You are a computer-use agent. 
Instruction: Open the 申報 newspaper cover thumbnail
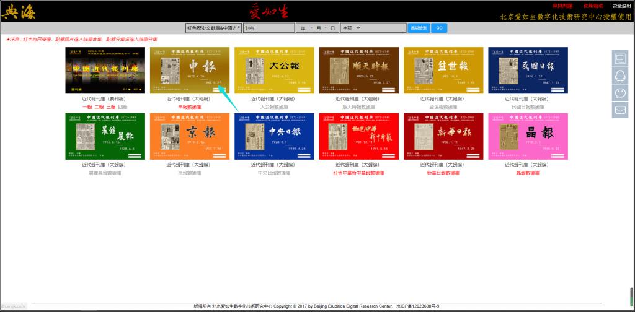point(190,71)
